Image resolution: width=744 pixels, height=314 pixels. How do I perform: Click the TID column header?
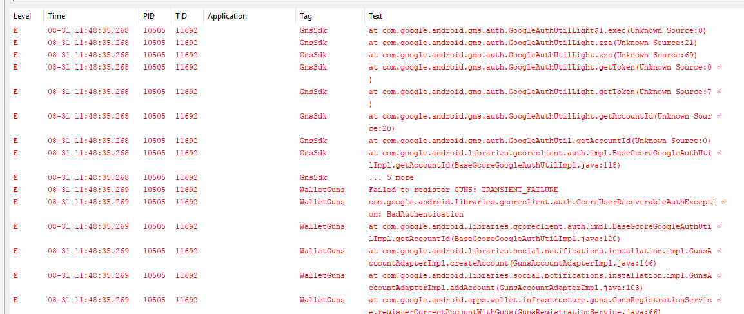(x=187, y=16)
